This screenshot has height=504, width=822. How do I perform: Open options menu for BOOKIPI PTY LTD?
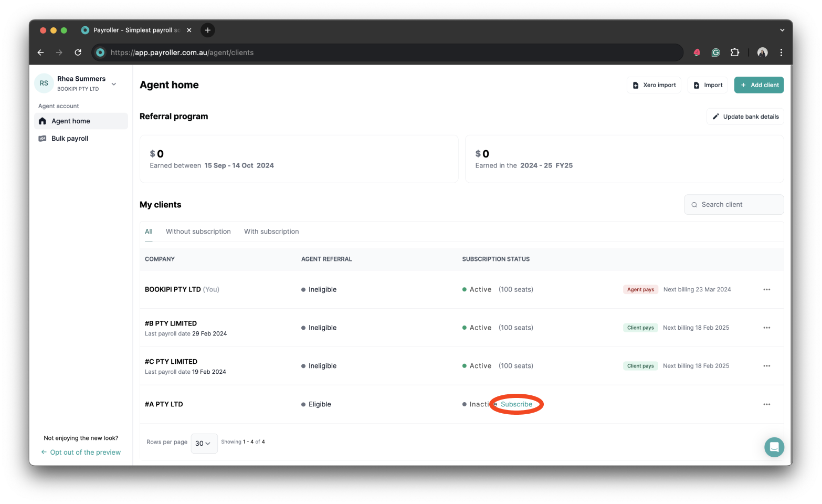click(x=767, y=290)
